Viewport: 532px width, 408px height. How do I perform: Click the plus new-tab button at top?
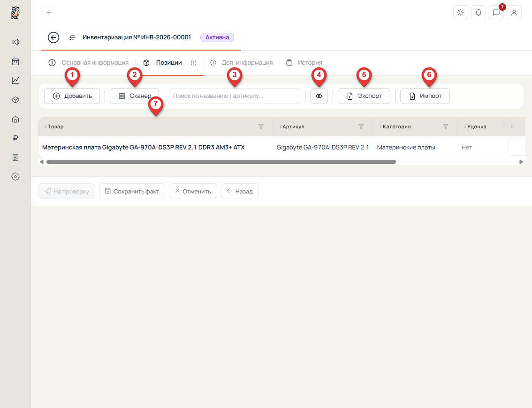coord(49,13)
